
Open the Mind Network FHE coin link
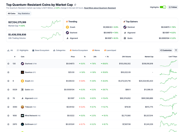[33, 116]
